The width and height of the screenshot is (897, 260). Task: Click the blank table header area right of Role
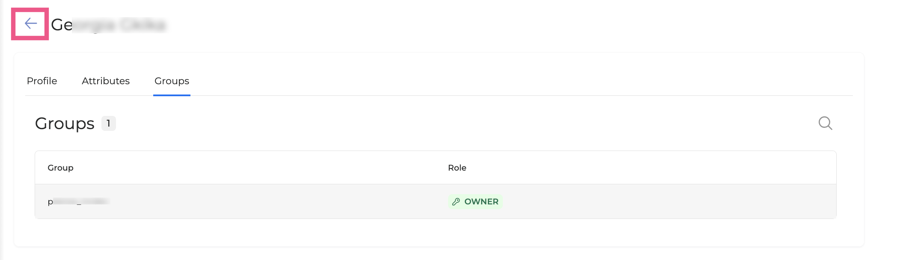[x=642, y=168]
